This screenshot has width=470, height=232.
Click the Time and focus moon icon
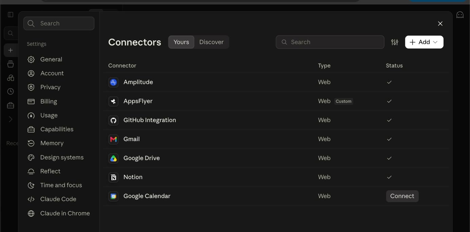pyautogui.click(x=31, y=185)
